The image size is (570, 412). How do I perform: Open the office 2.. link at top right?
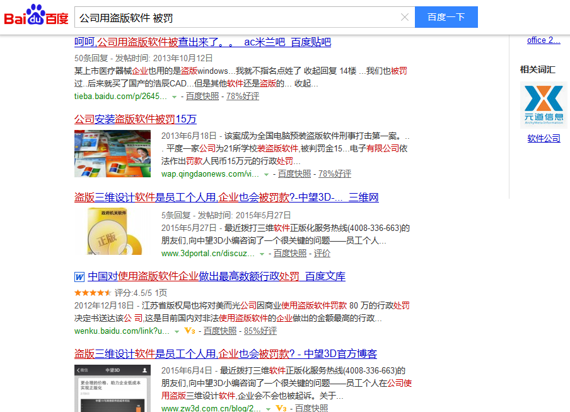pos(542,40)
